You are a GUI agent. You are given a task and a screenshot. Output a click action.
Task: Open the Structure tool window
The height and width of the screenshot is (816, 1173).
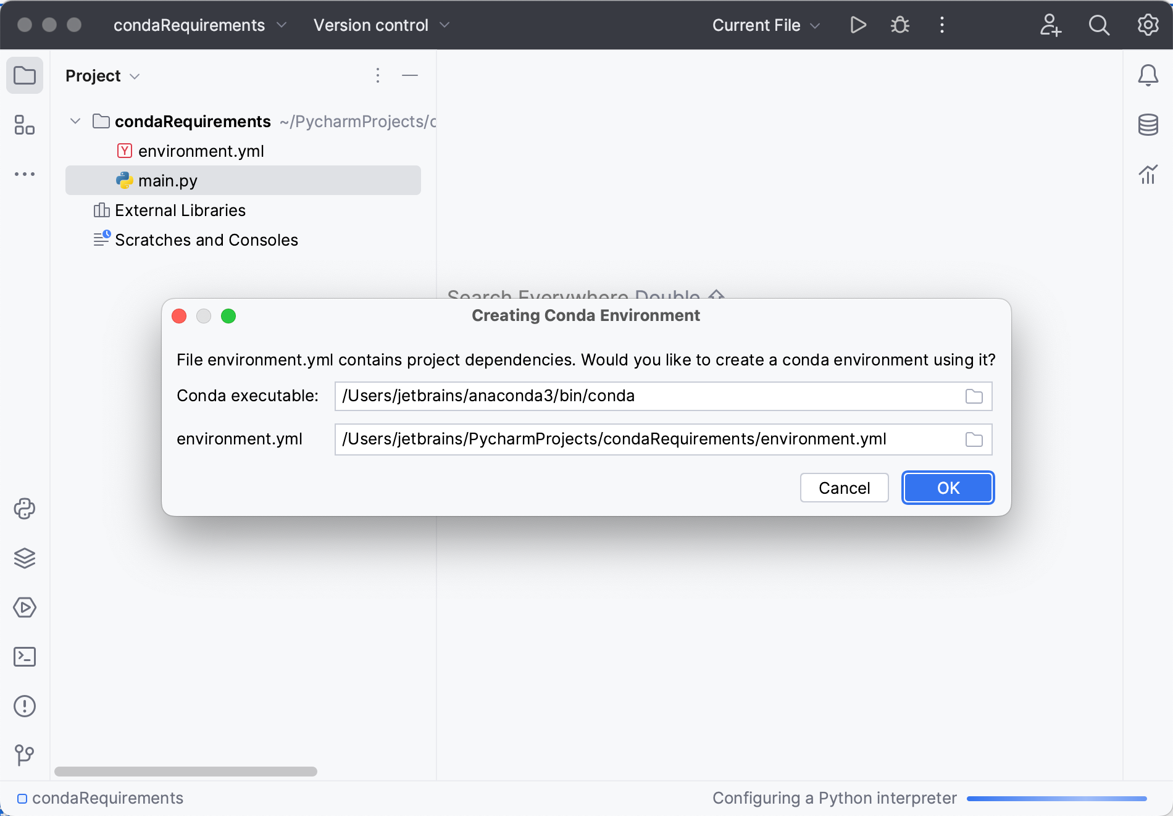(x=25, y=125)
